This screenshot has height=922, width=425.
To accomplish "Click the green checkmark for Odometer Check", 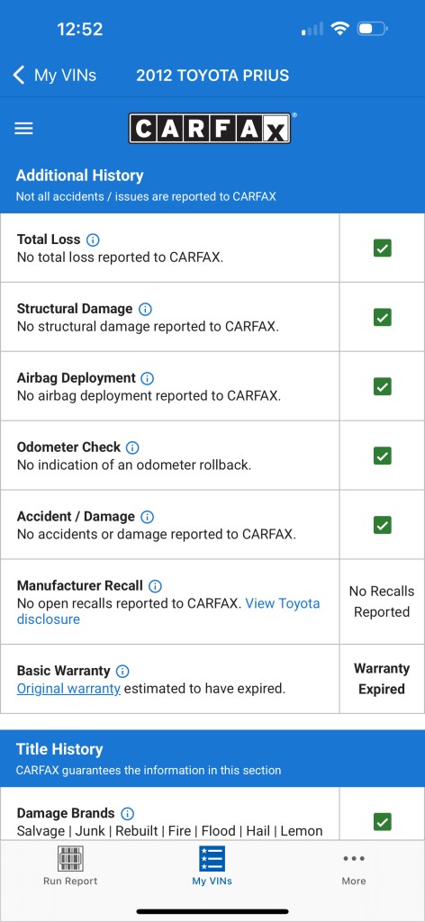I will click(x=383, y=456).
